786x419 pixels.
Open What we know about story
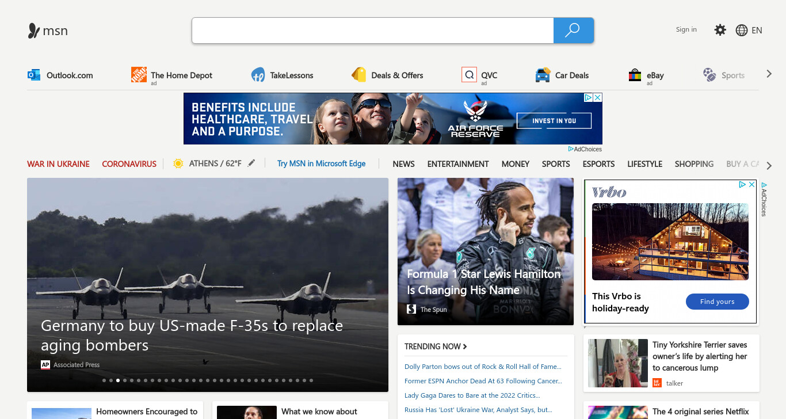click(319, 412)
